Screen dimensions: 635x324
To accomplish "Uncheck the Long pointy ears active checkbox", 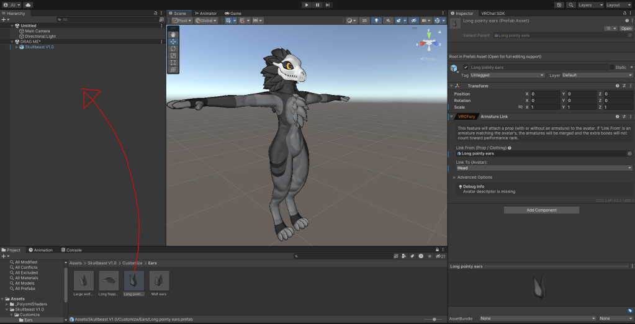I will (466, 67).
